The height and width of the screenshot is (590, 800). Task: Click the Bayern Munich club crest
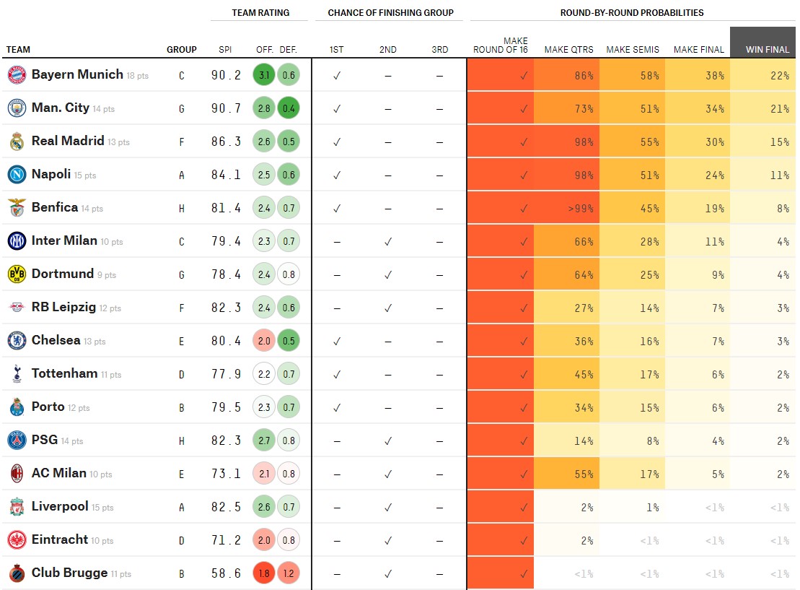pyautogui.click(x=17, y=75)
